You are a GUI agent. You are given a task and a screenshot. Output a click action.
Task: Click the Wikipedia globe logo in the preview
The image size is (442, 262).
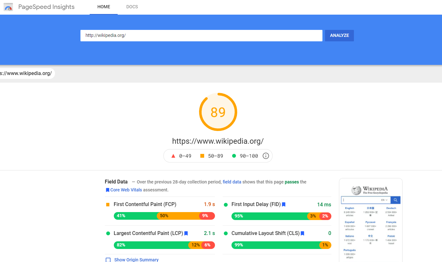click(356, 190)
